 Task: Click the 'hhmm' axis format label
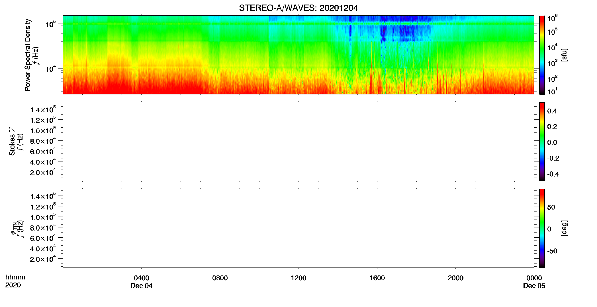pyautogui.click(x=15, y=277)
